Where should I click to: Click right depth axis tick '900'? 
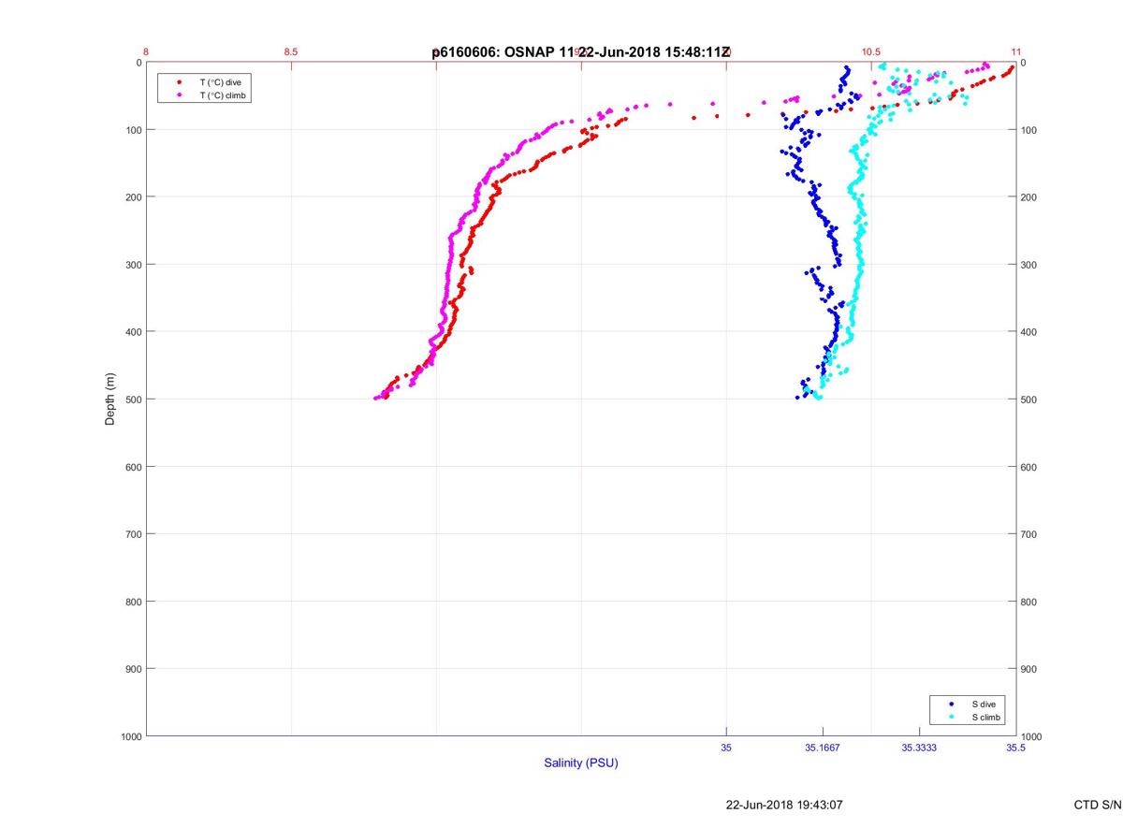[1029, 669]
